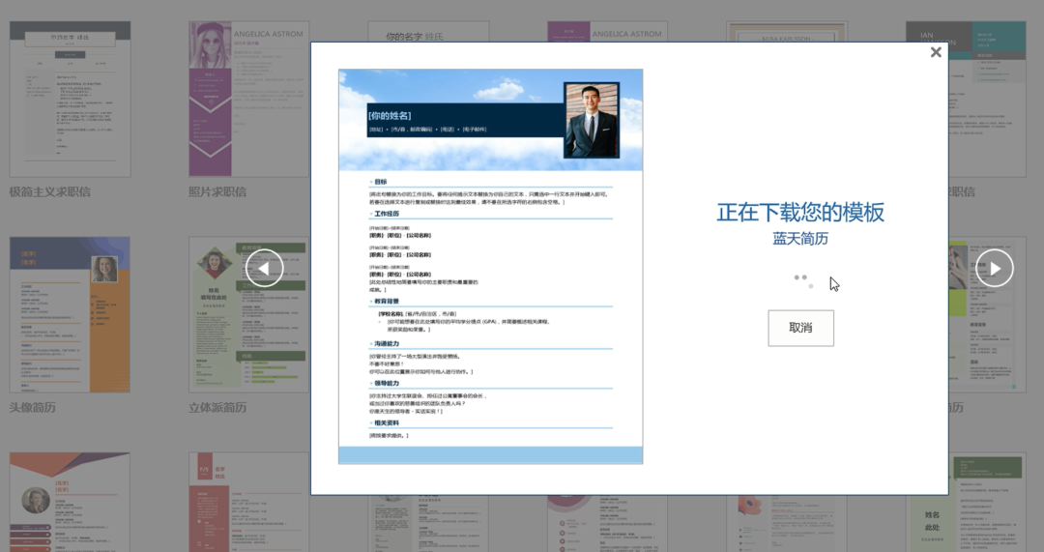Click the 取消 button to cancel download

800,328
